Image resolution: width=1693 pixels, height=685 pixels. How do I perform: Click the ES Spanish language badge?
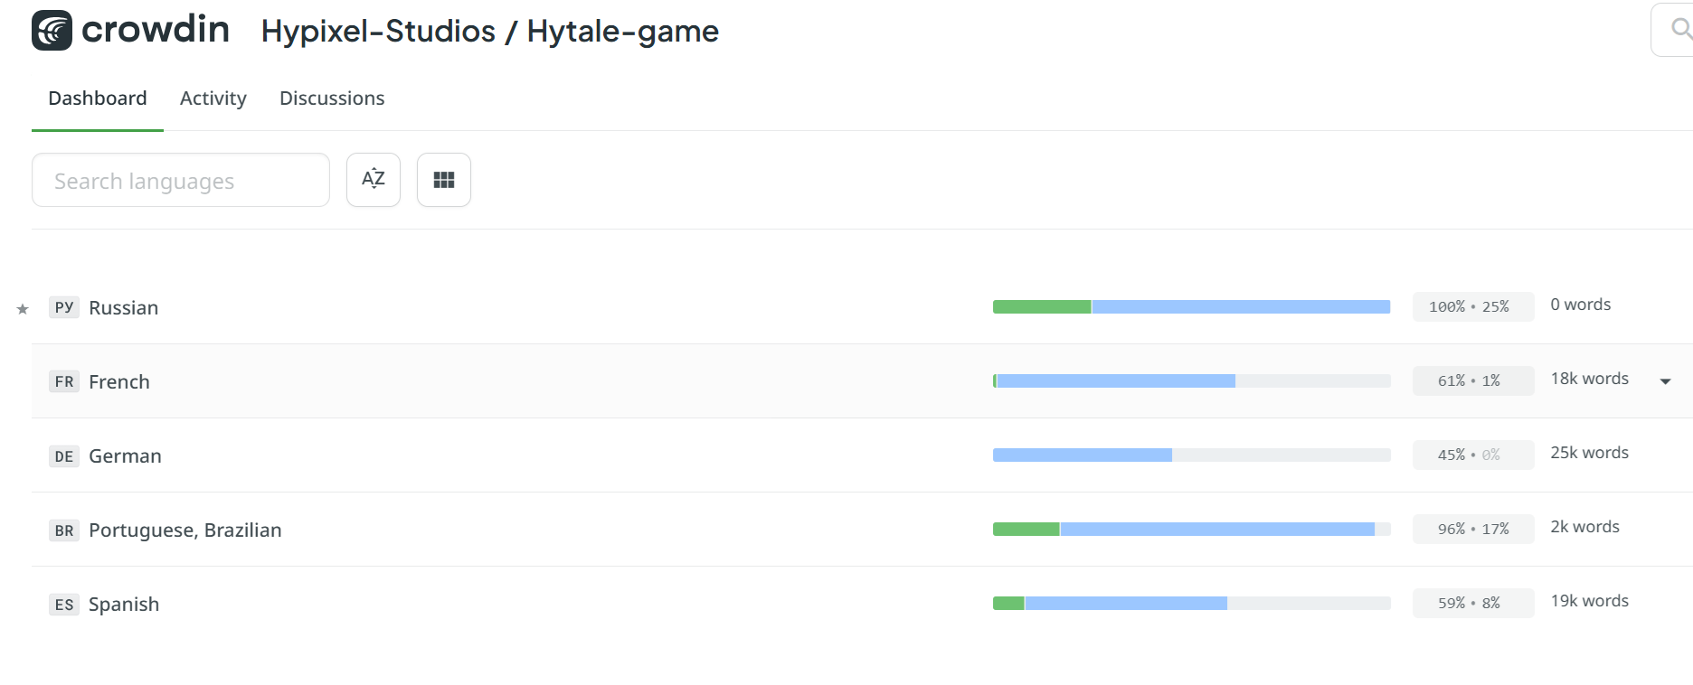64,604
